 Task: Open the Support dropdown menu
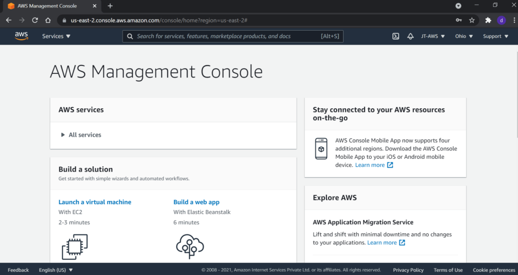point(496,36)
